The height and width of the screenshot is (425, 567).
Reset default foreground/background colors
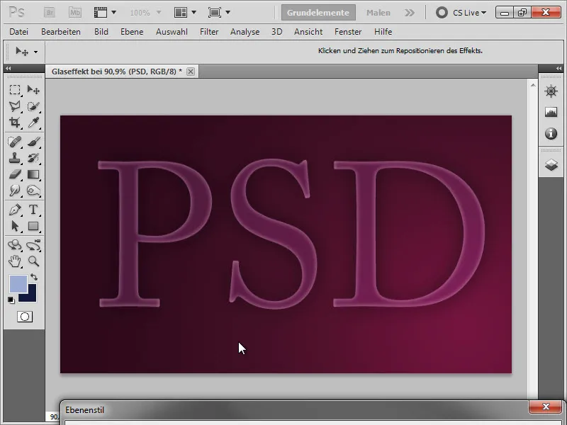pos(11,300)
